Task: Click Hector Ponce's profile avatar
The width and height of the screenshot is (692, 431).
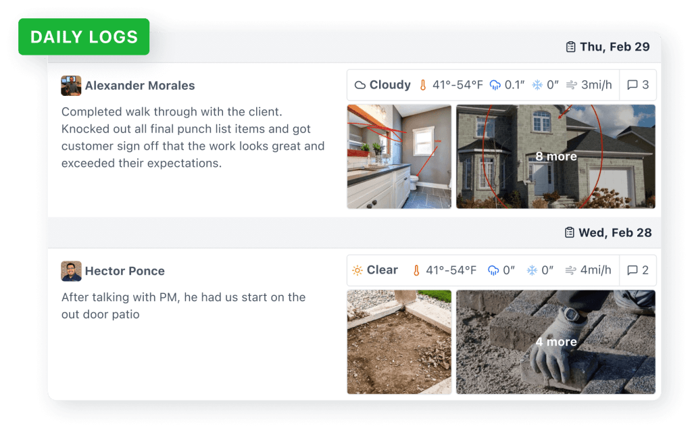Action: pyautogui.click(x=71, y=271)
